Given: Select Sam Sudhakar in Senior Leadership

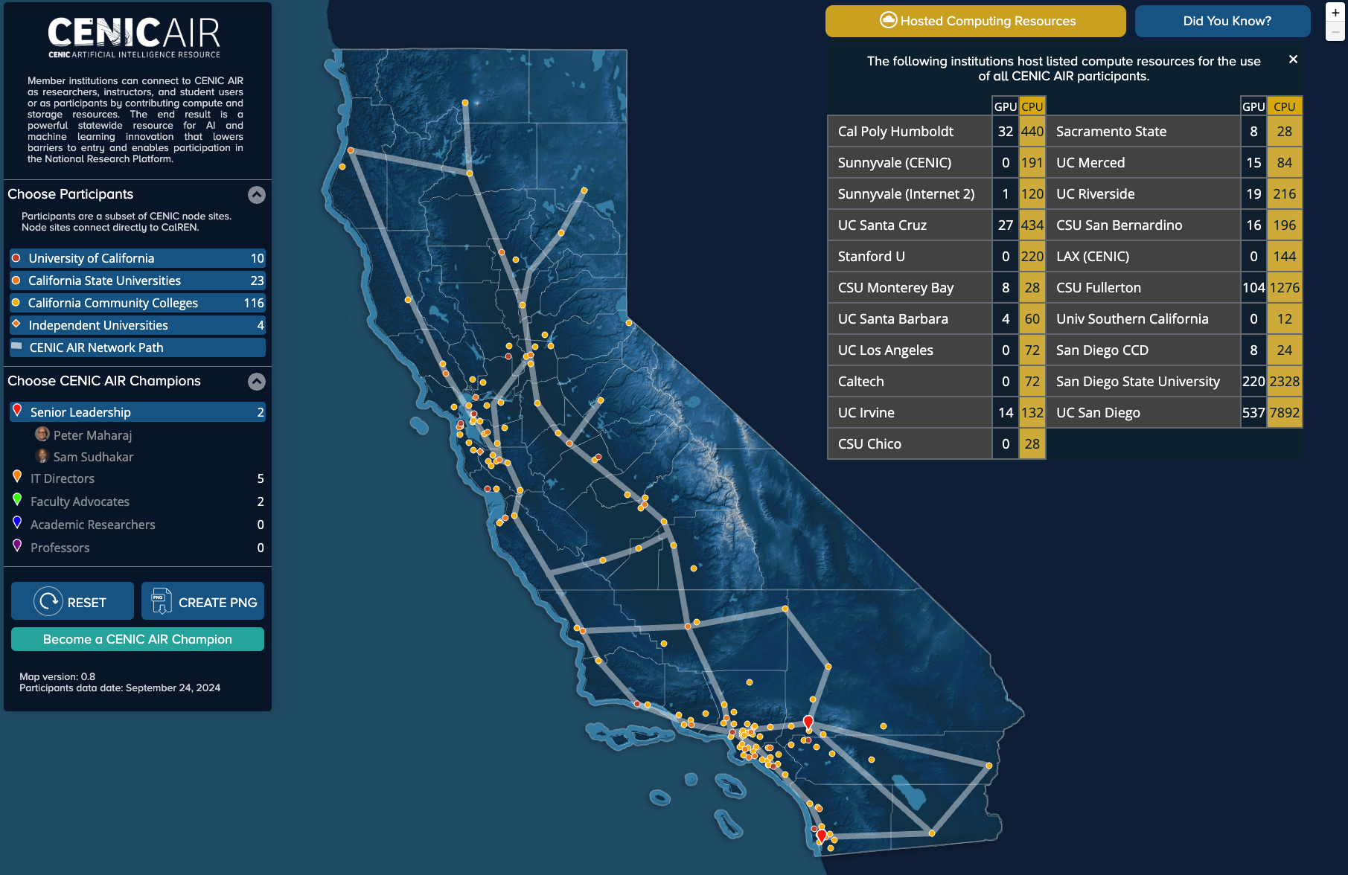Looking at the screenshot, I should (x=93, y=457).
